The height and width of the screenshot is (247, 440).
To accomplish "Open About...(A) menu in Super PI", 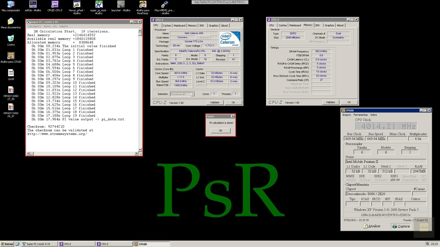I will tap(50, 26).
